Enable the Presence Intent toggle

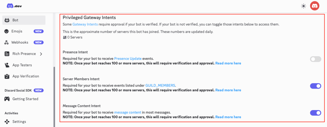tap(315, 59)
